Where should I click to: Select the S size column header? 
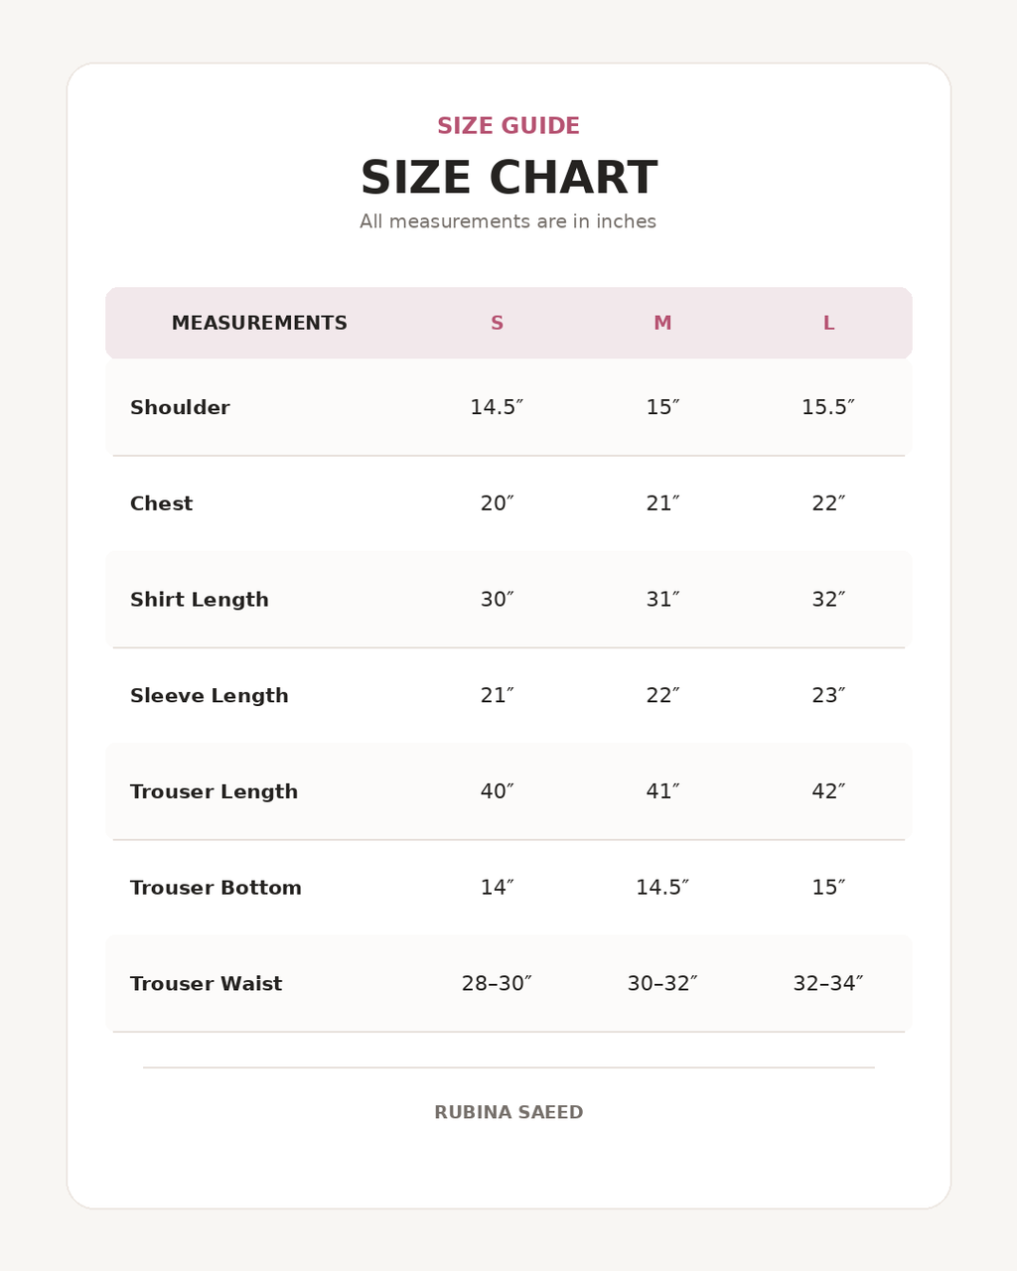coord(497,324)
